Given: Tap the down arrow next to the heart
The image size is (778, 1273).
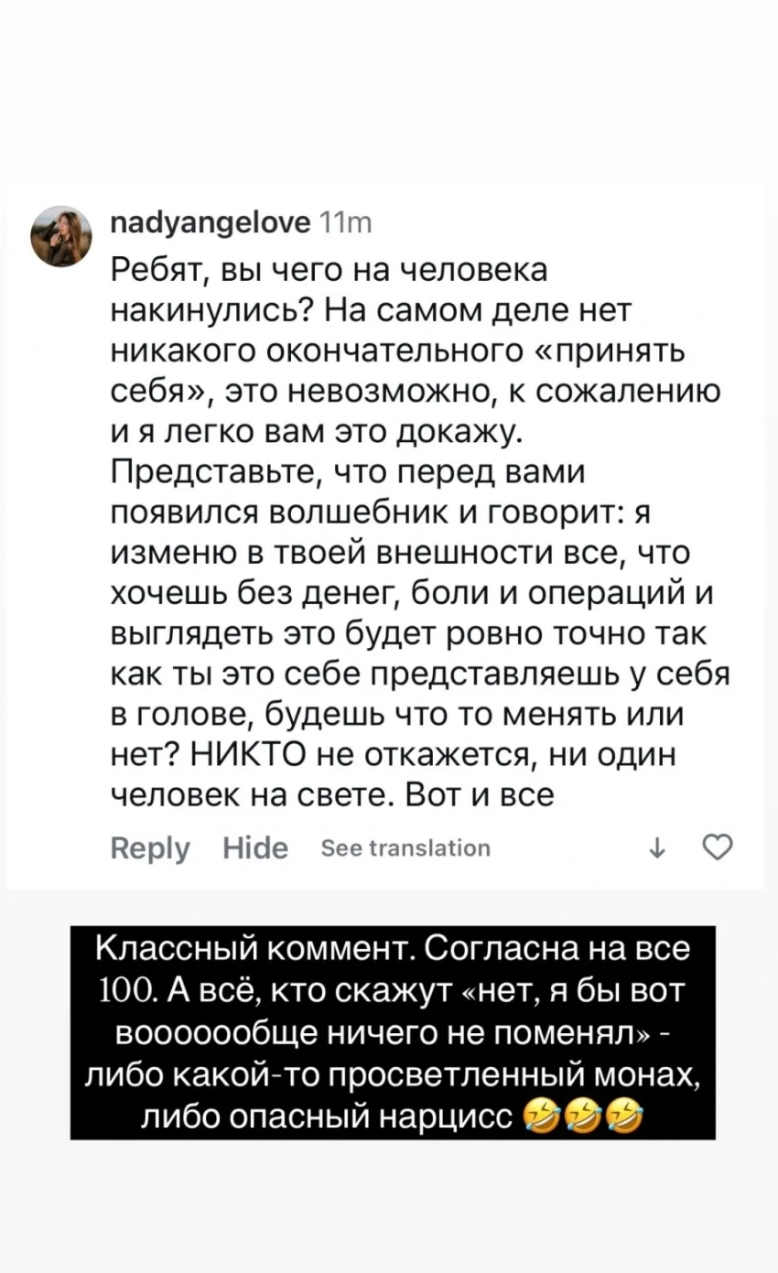Looking at the screenshot, I should [x=657, y=847].
